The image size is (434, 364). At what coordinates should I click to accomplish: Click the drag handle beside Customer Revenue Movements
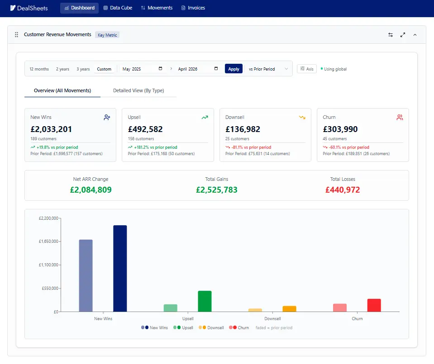click(x=17, y=34)
